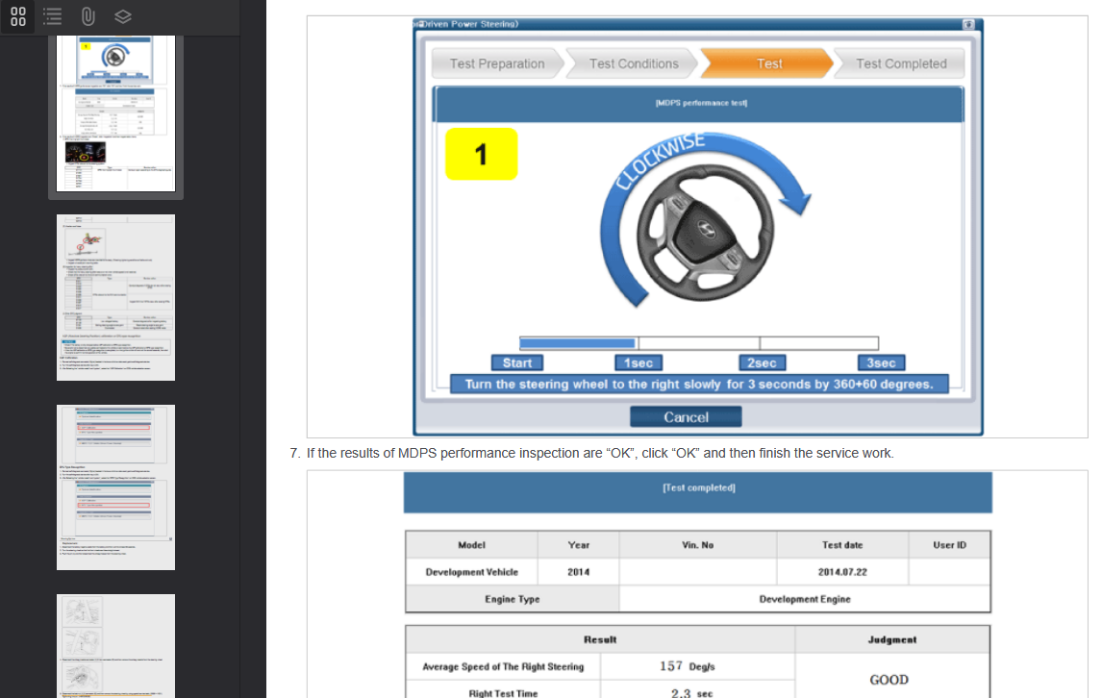
Task: Select the third page thumbnail with red-outlined screenshots
Action: tap(116, 487)
